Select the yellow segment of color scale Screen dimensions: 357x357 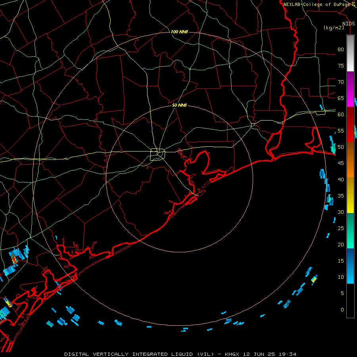[x=350, y=195]
